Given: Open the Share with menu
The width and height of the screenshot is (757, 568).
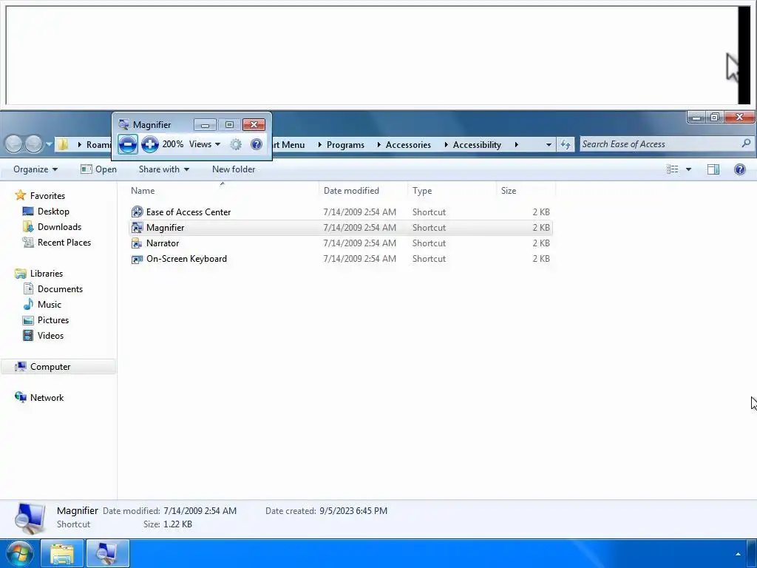Looking at the screenshot, I should [x=163, y=169].
